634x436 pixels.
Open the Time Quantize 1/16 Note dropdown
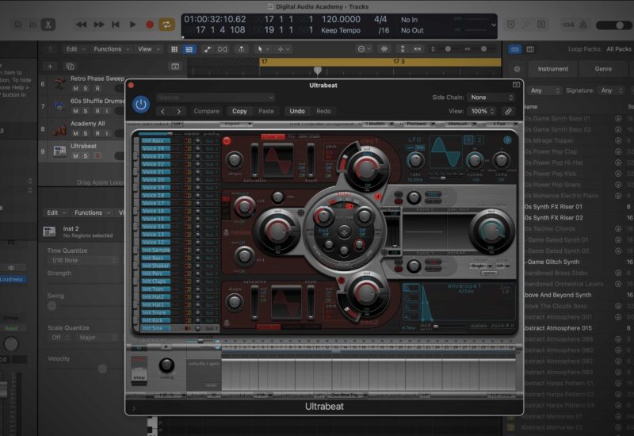(83, 261)
